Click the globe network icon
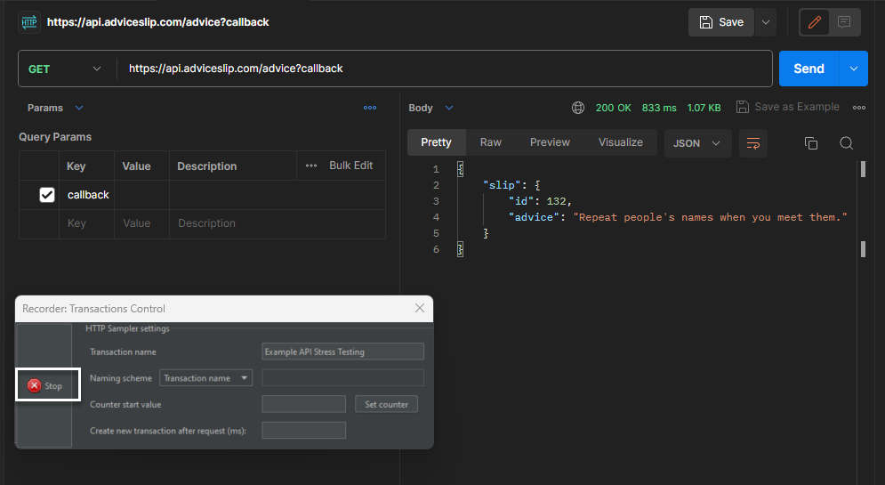The height and width of the screenshot is (485, 885). pyautogui.click(x=578, y=108)
